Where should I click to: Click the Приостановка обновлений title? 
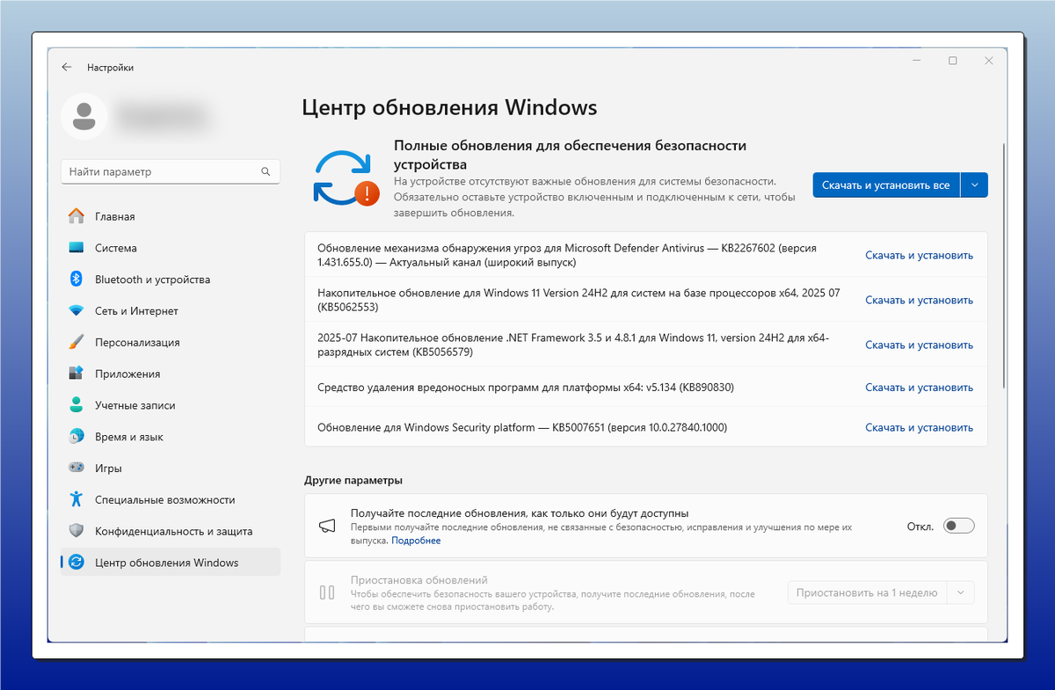pos(418,580)
